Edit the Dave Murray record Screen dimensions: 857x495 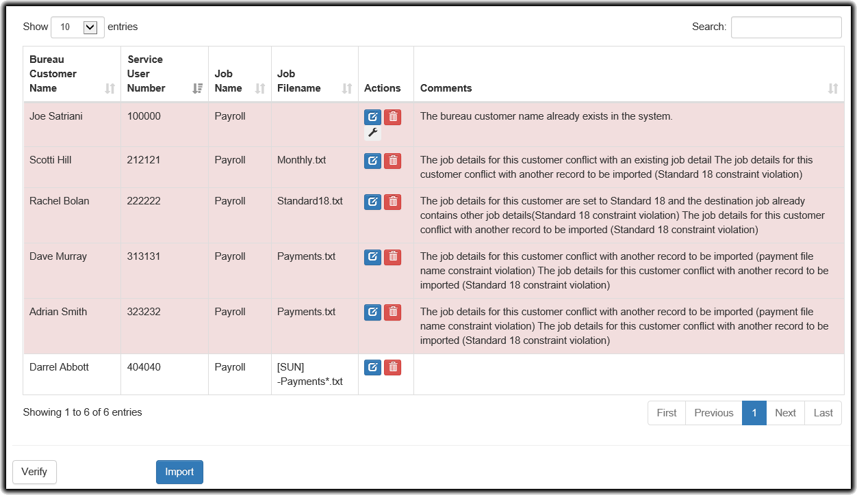click(372, 257)
